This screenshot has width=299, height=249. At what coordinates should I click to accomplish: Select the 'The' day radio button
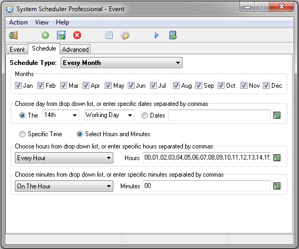click(x=22, y=115)
